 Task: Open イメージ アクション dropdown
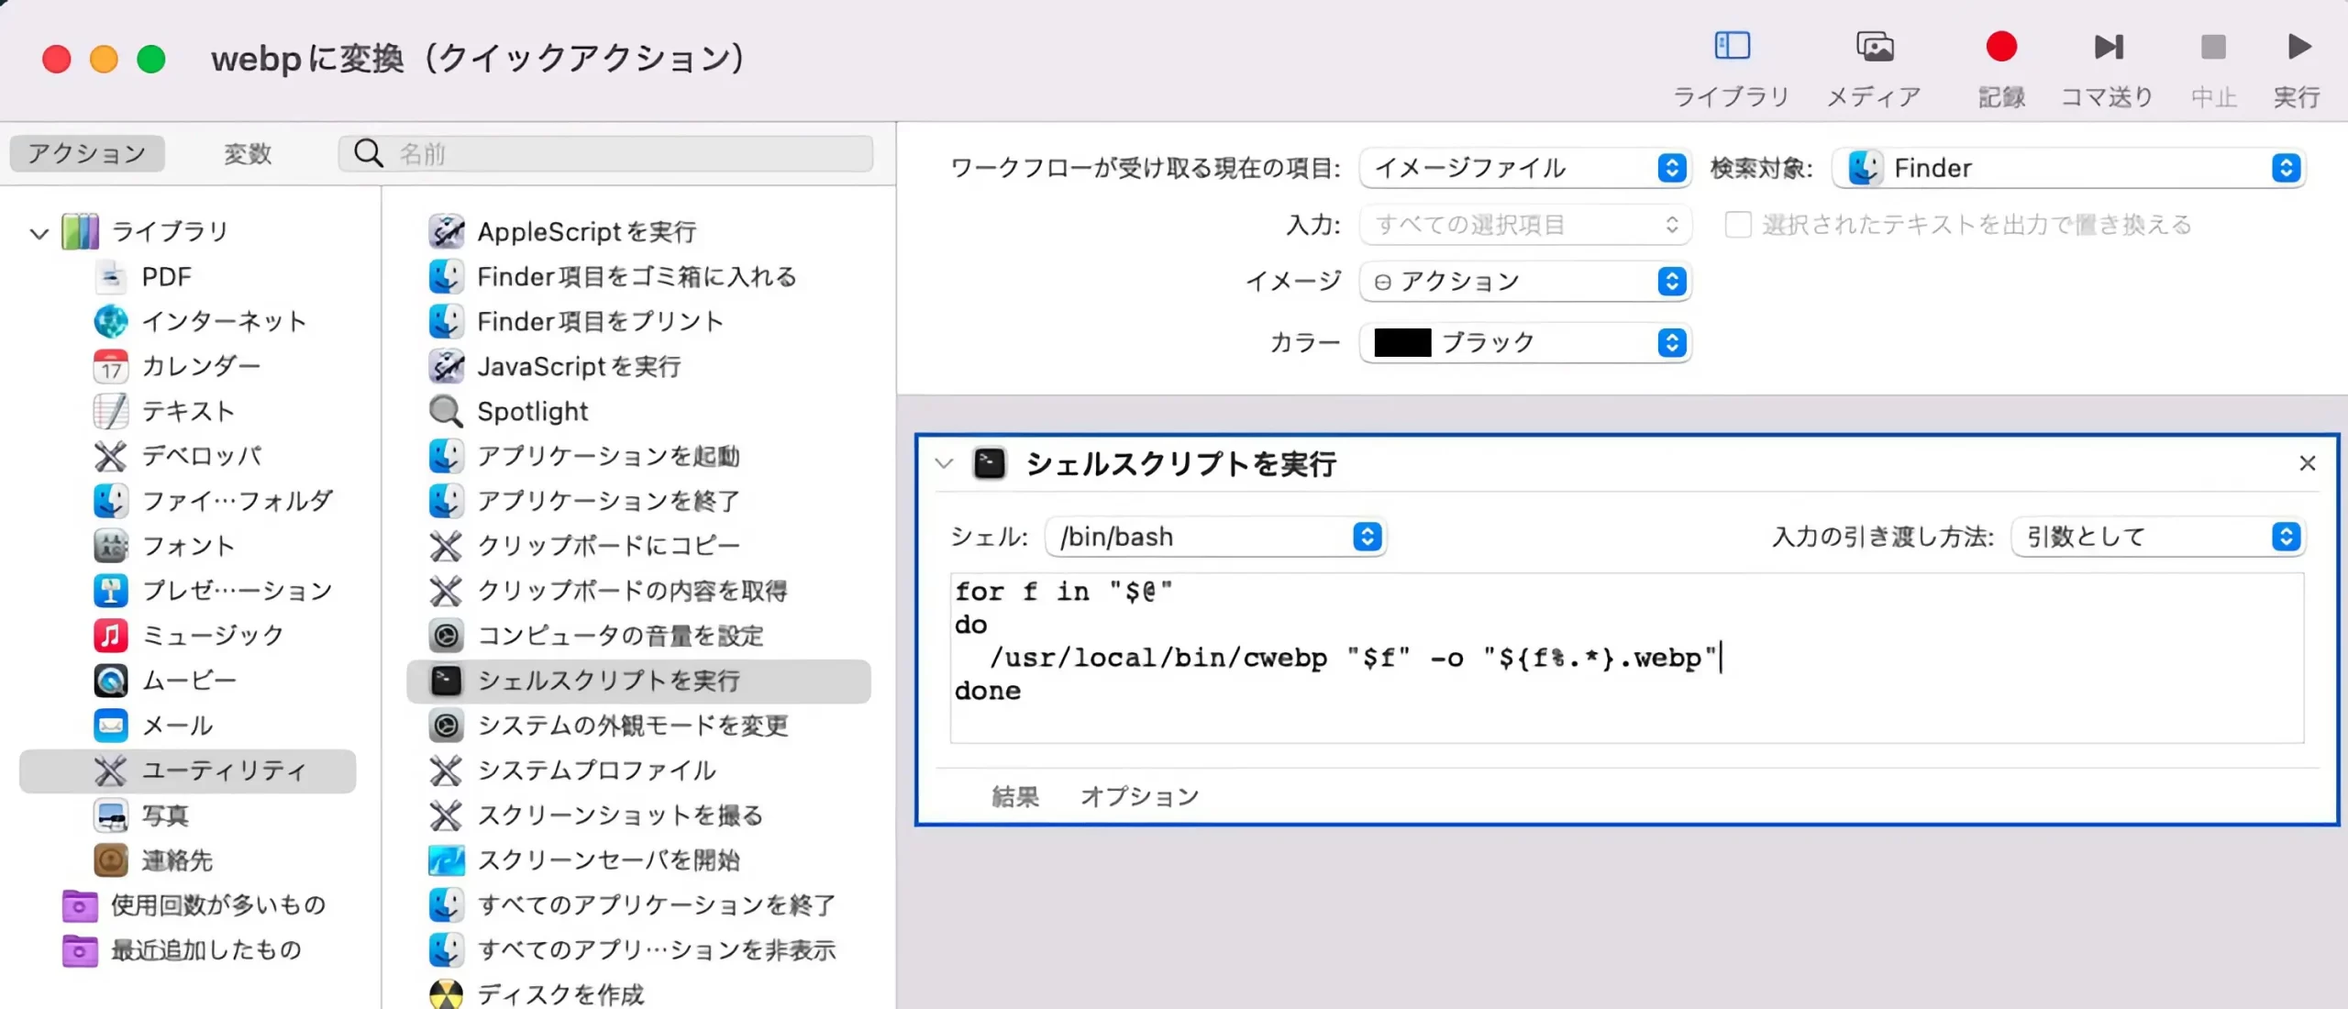coord(1524,282)
